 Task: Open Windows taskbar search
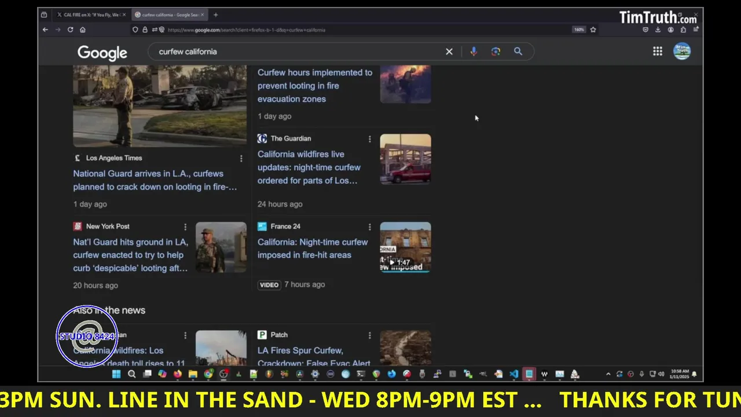coord(131,374)
